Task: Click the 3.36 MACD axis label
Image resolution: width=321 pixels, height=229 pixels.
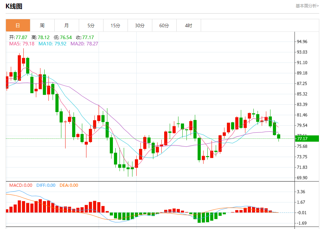Action: [301, 192]
